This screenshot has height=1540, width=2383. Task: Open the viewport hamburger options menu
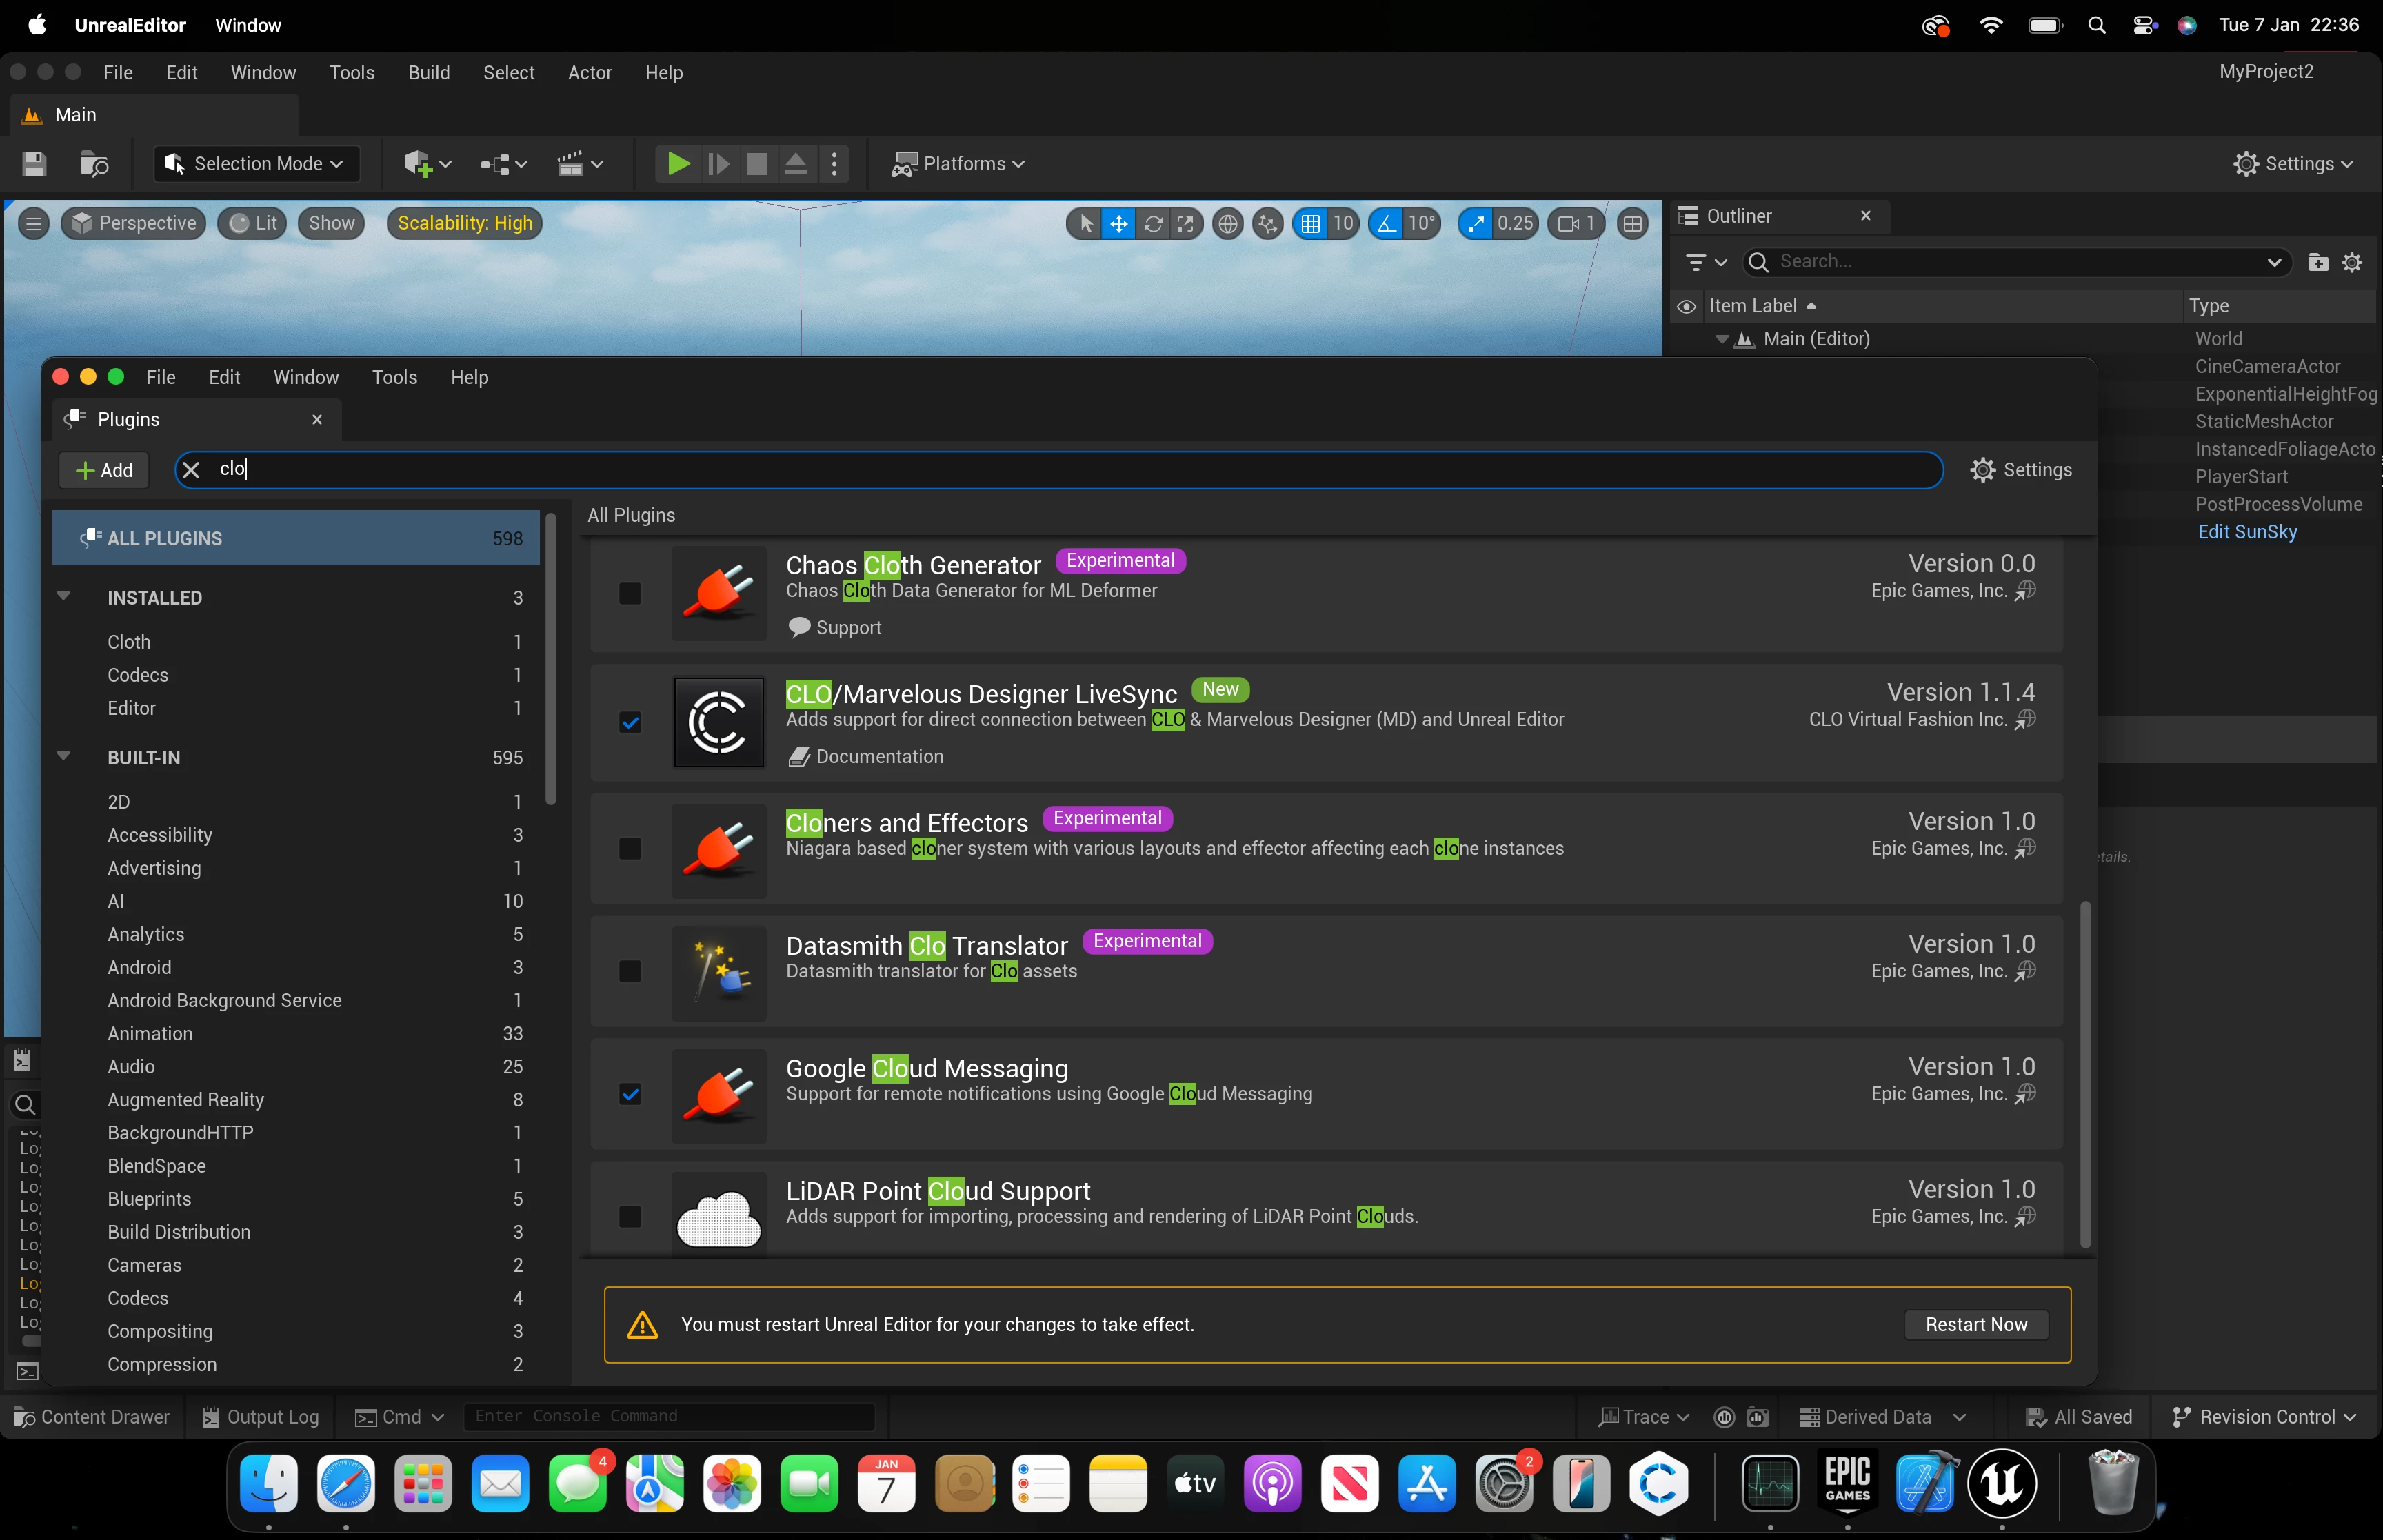click(x=33, y=224)
